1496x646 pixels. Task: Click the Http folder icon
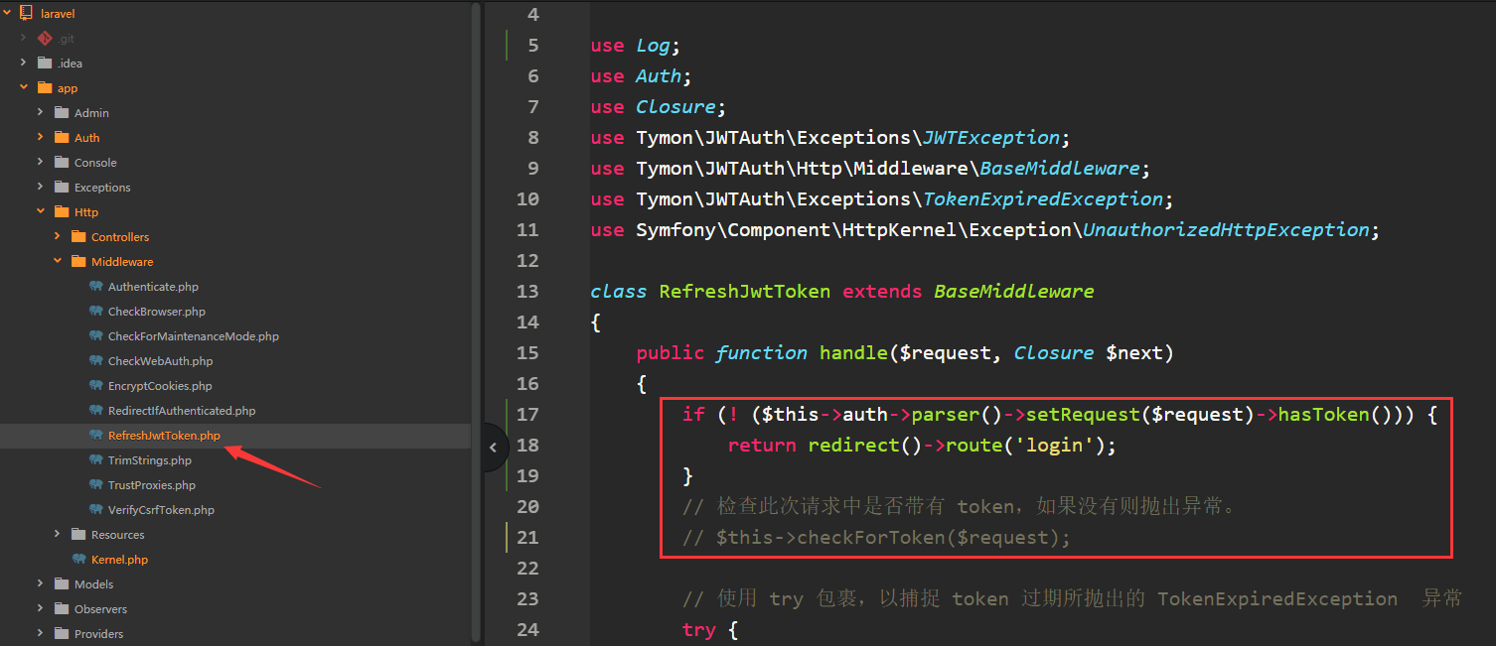[61, 211]
